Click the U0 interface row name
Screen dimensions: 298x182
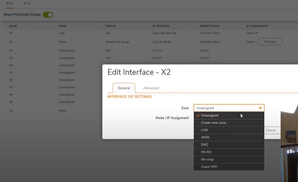tap(11, 111)
